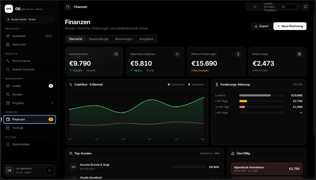Click the Stammdaten sliders icon
316x180 pixels.
click(8, 144)
